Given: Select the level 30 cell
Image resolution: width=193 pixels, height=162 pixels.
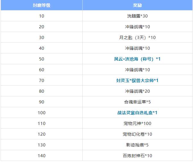Looking at the screenshot, I should tap(41, 37).
